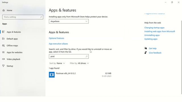Focus the app search field containing post
Viewport: 182px width, 102px height.
[x=69, y=56]
